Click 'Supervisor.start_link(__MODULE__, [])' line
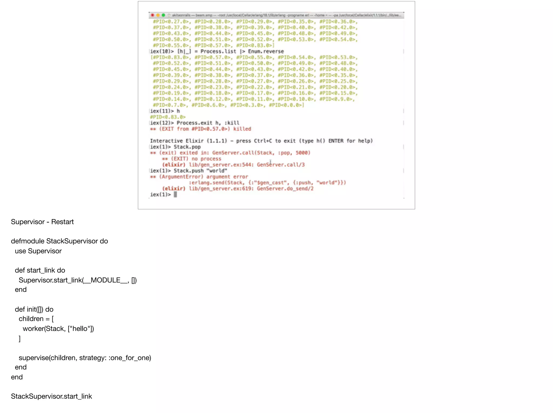This screenshot has width=553, height=413. (x=78, y=280)
